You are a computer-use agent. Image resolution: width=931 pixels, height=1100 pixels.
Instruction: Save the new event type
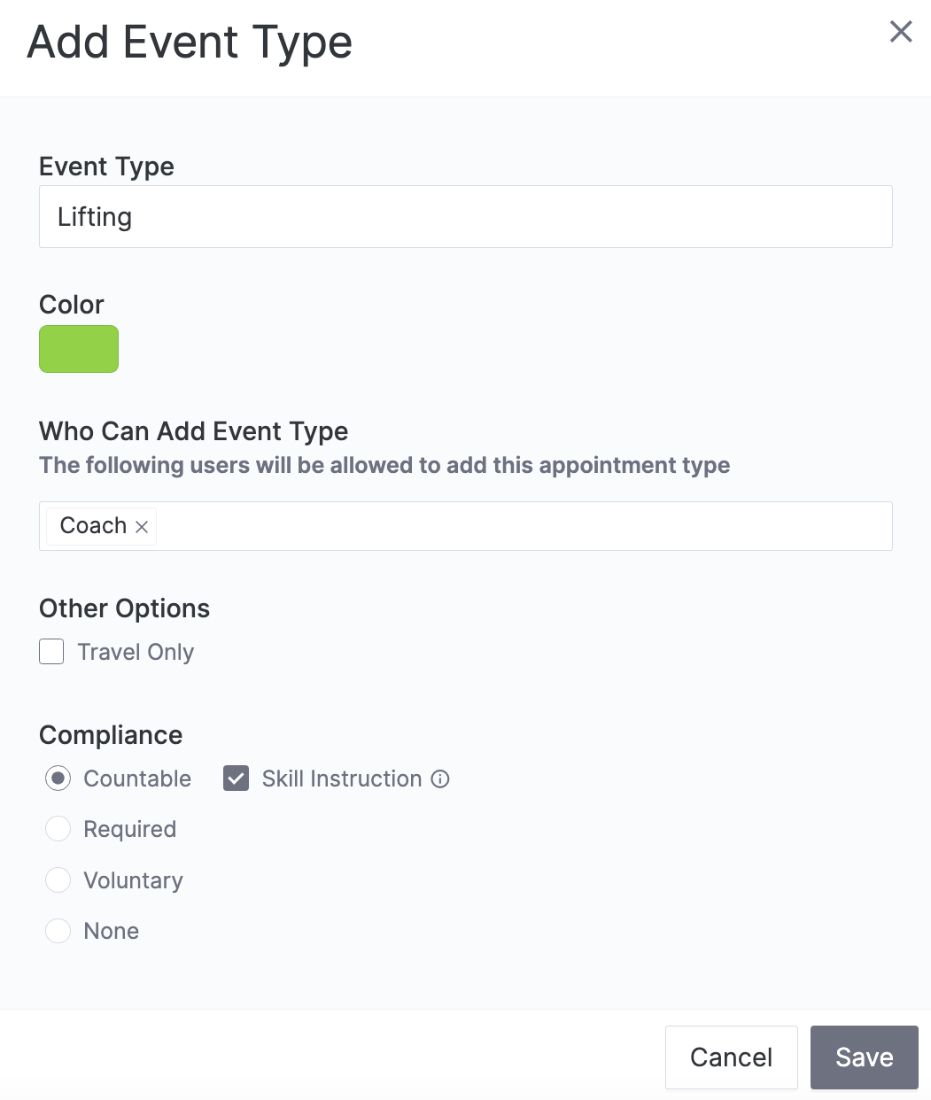tap(864, 1057)
